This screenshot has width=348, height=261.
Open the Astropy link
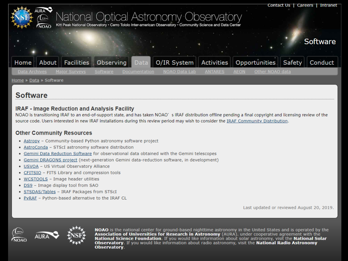pos(32,141)
